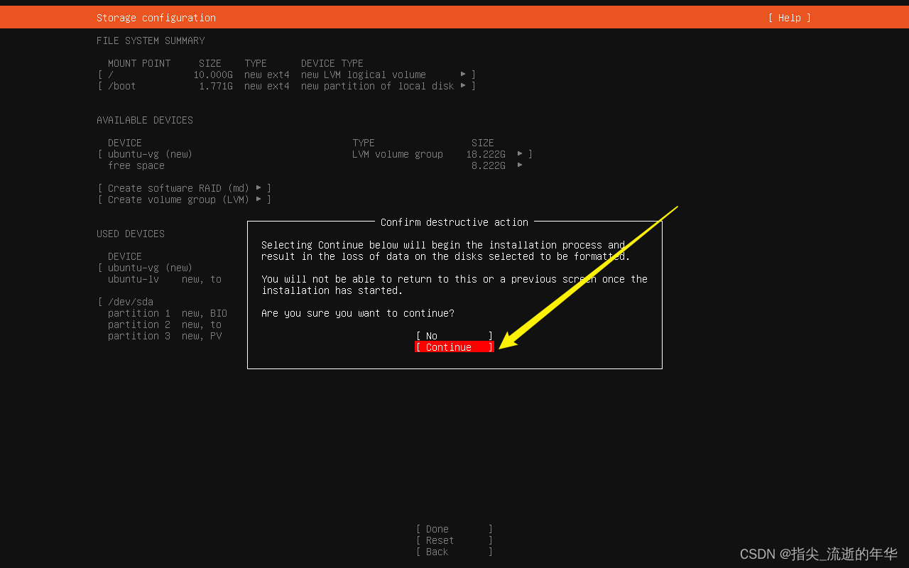This screenshot has height=568, width=909.
Task: Click the Confirm destructive action title
Action: 454,222
